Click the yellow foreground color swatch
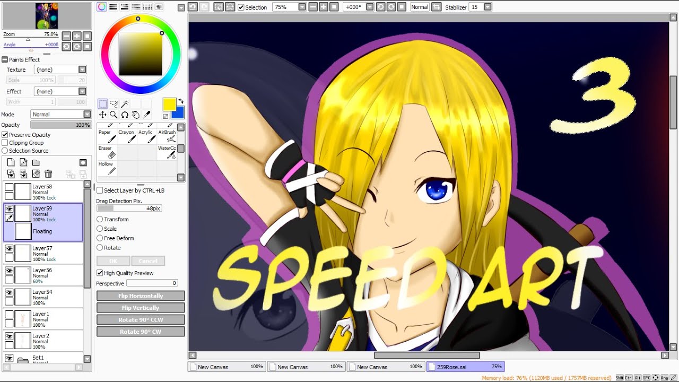This screenshot has width=679, height=382. (169, 104)
